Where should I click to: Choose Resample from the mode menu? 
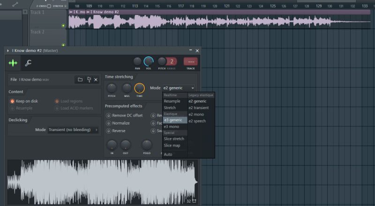(x=175, y=101)
